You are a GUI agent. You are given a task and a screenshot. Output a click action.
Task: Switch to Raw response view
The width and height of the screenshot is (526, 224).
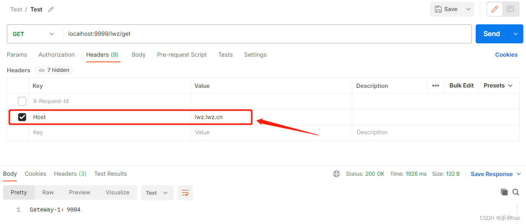(48, 192)
